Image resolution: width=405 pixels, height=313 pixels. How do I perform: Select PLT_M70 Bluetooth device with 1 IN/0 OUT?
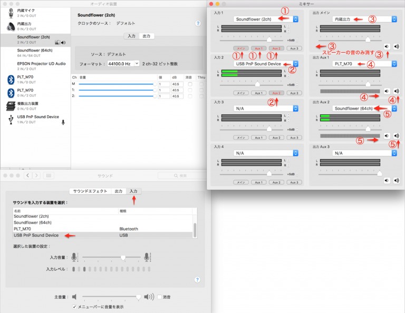tap(35, 80)
